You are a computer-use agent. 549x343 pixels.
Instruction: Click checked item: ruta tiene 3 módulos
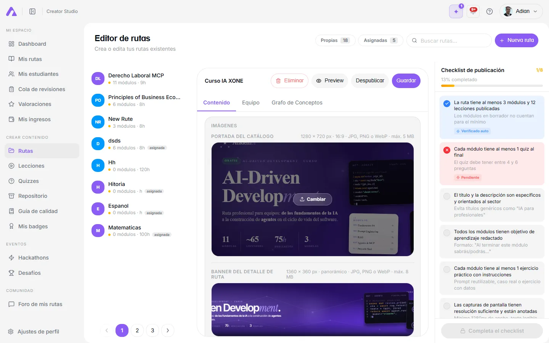coord(492,117)
